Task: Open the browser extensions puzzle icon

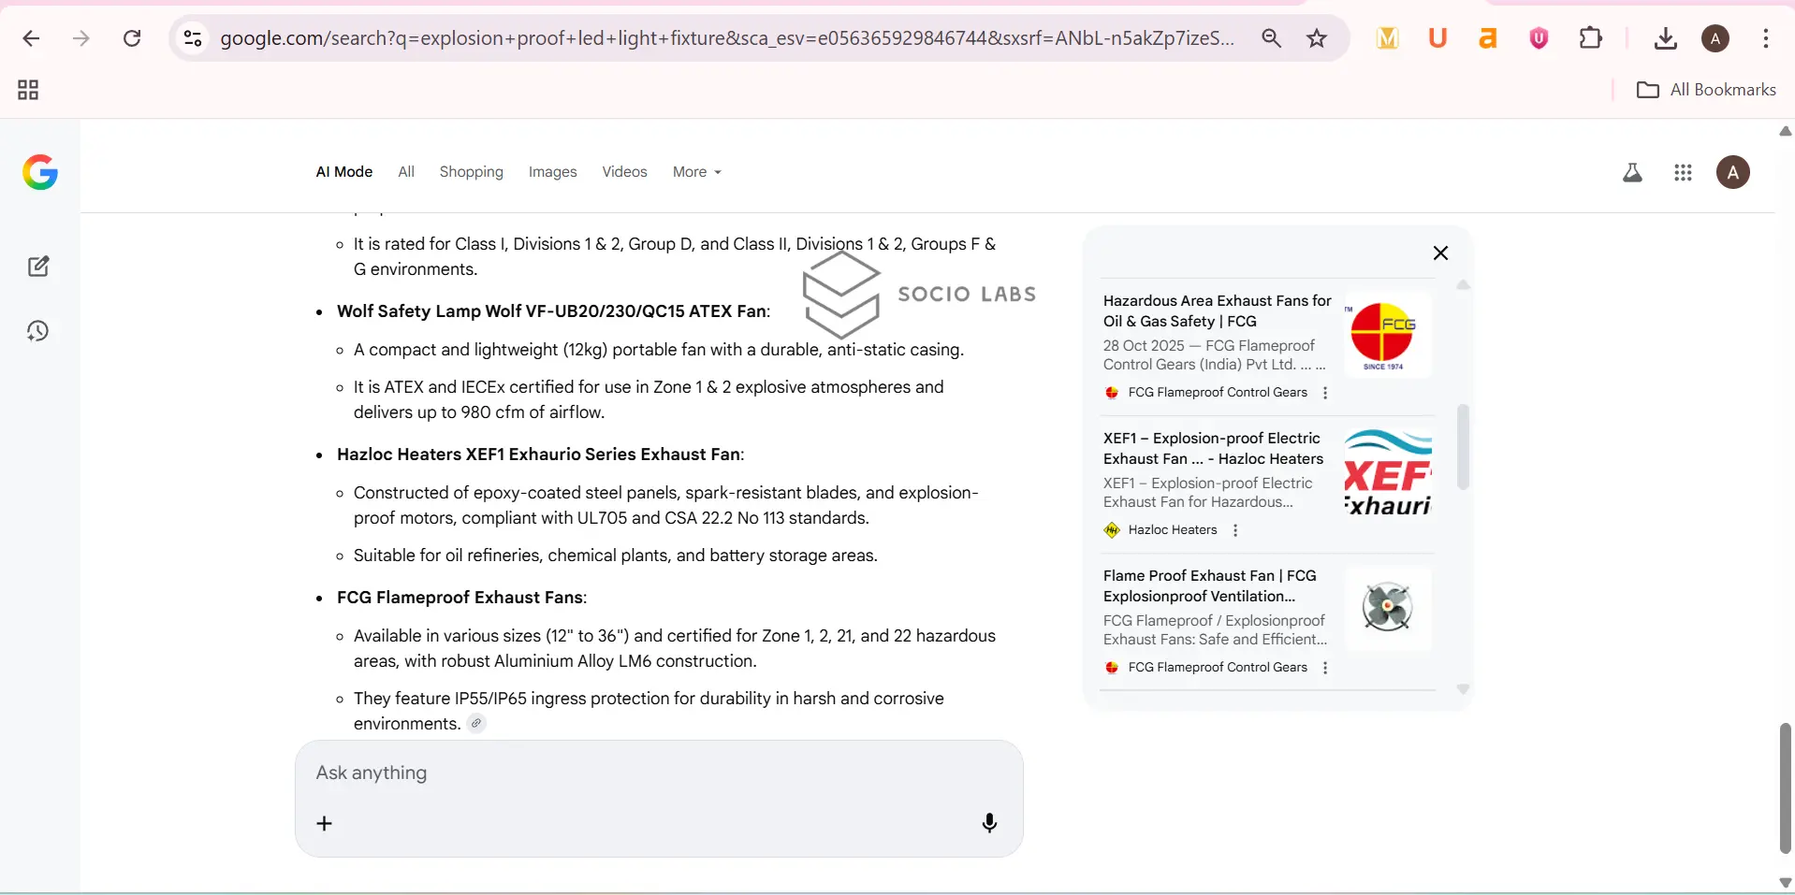Action: 1590,38
